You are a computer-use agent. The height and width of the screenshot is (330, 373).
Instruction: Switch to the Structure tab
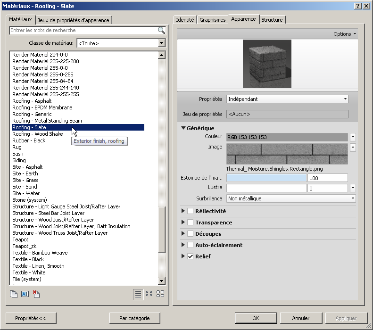(x=272, y=20)
